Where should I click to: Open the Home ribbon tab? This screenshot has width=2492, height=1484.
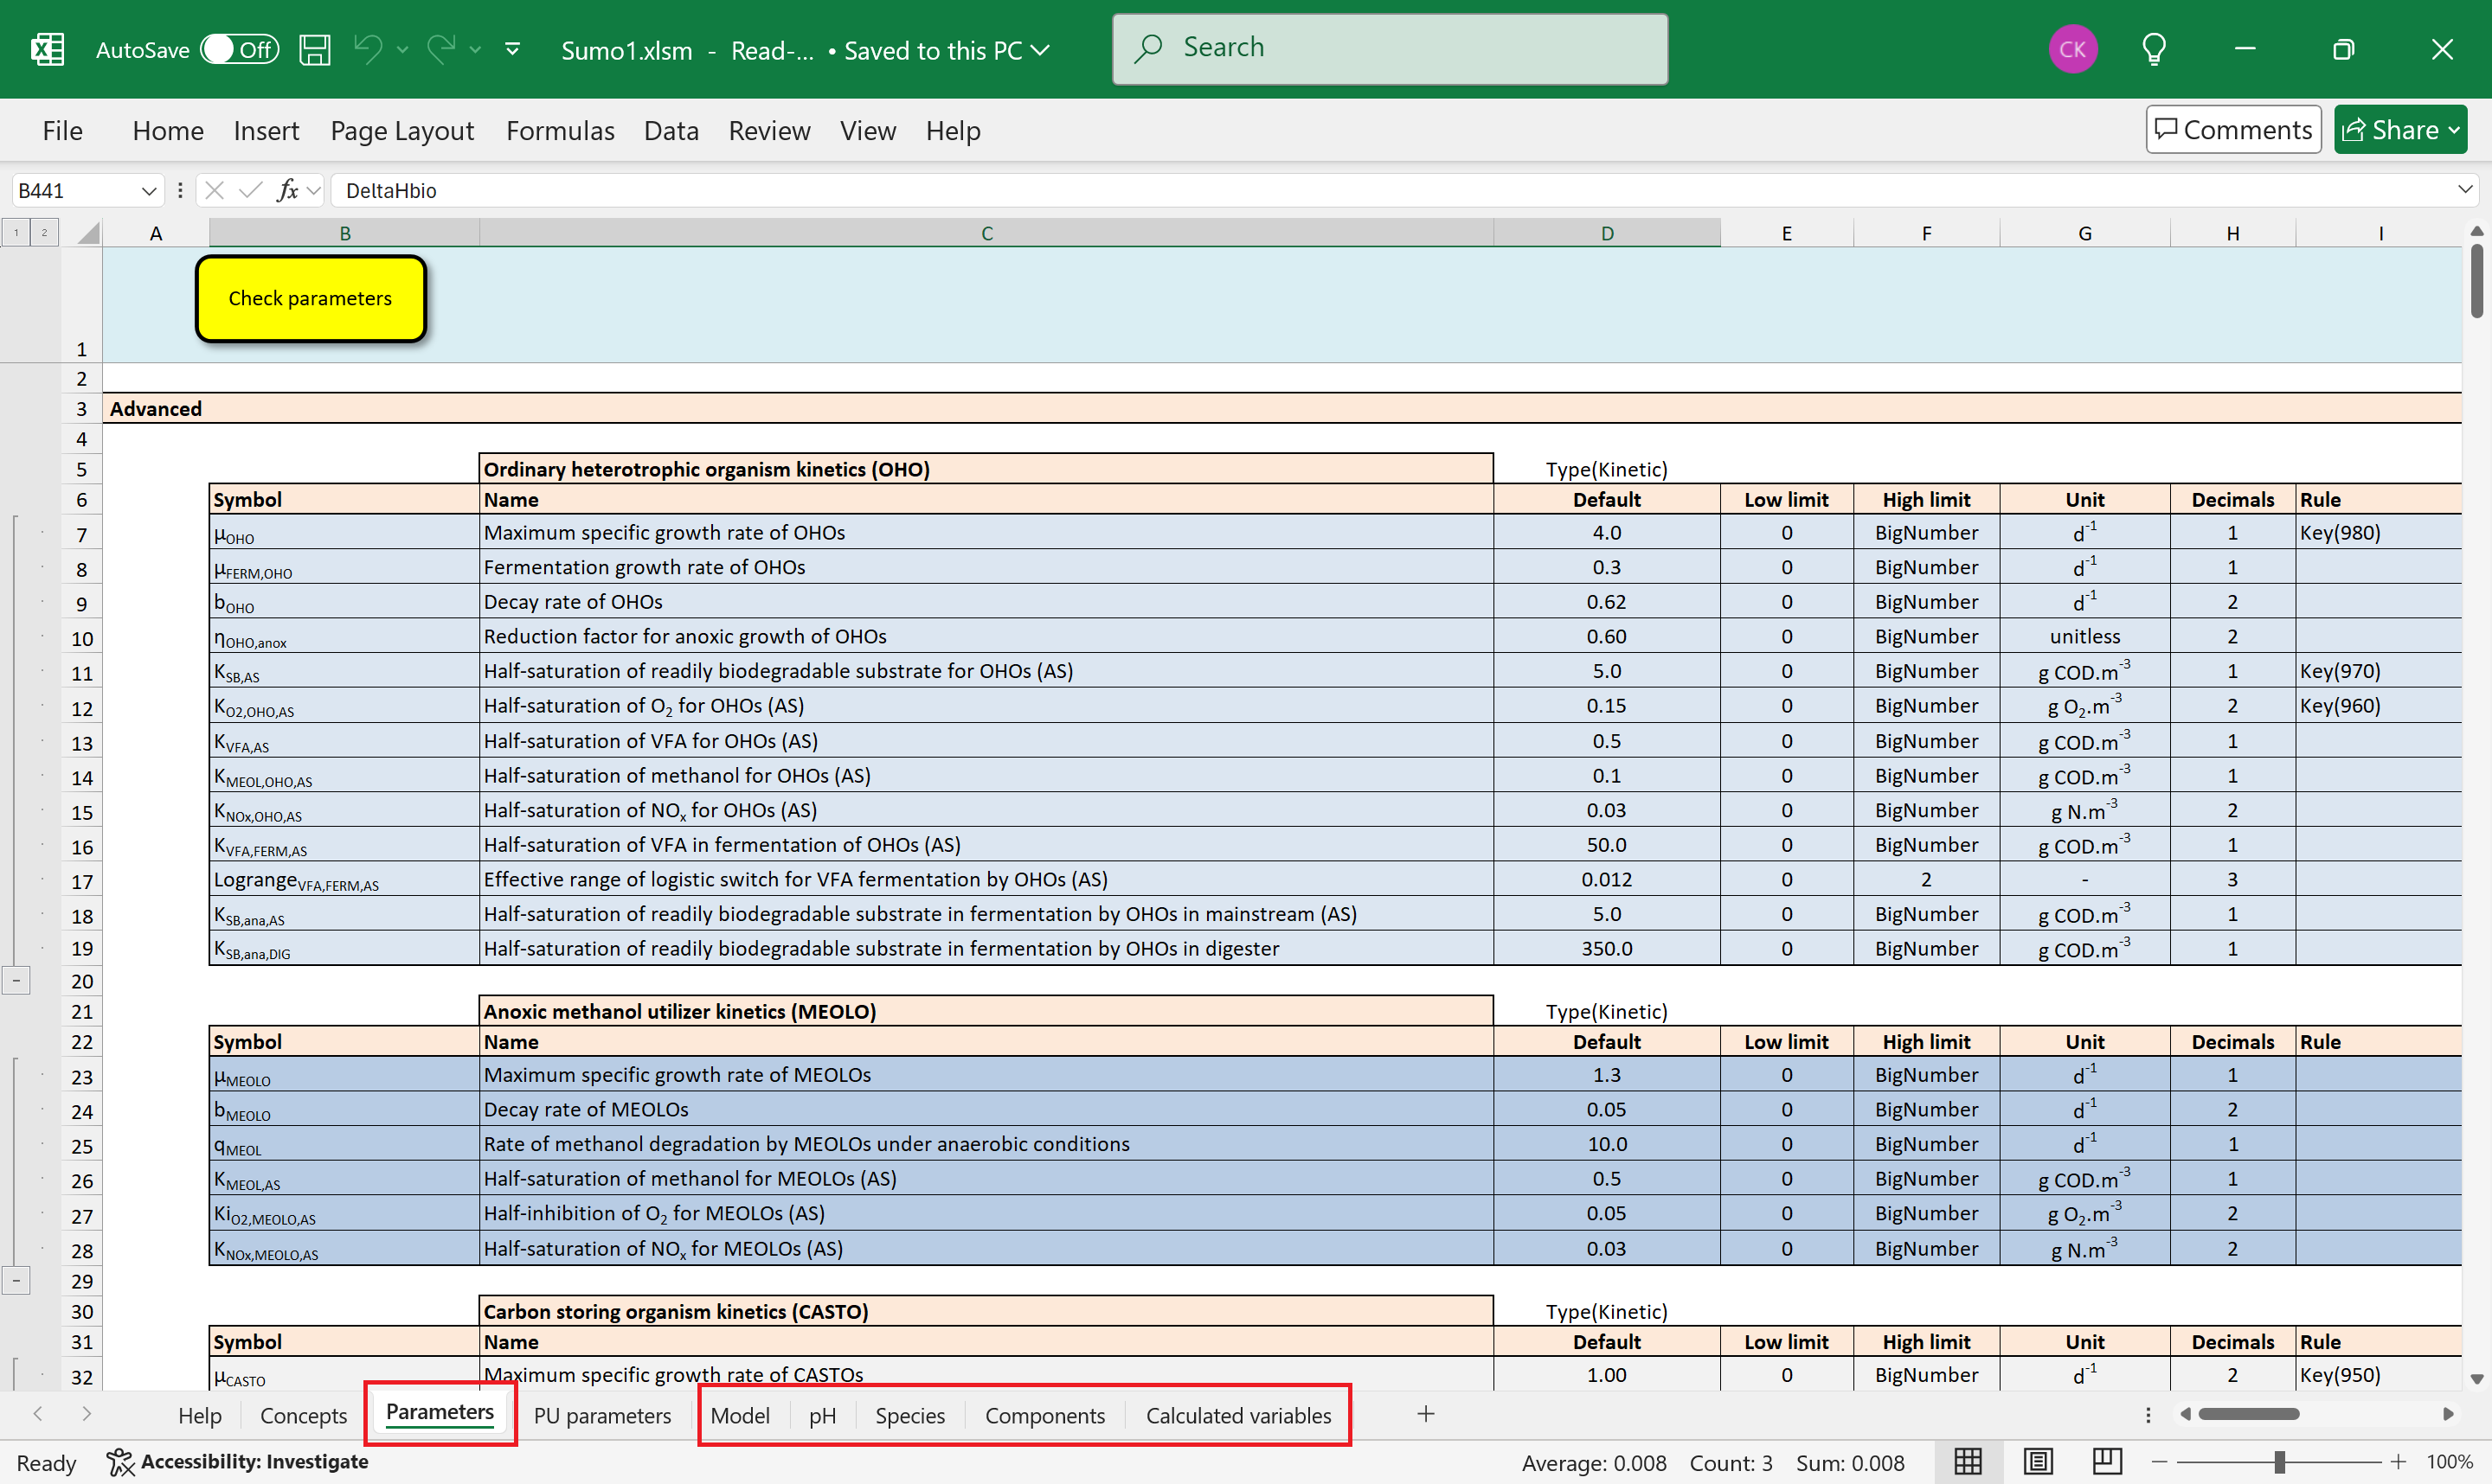[x=168, y=130]
